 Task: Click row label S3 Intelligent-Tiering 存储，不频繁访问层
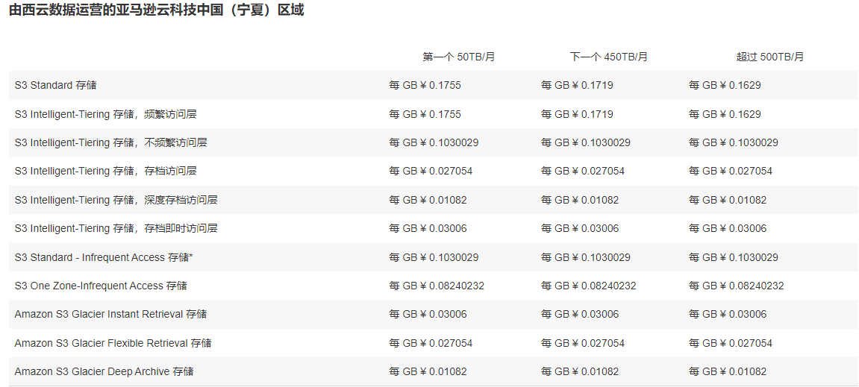(x=110, y=143)
